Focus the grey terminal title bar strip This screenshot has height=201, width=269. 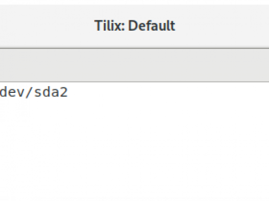click(134, 65)
